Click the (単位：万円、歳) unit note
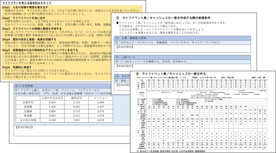This screenshot has height=153, width=276. coord(258,77)
